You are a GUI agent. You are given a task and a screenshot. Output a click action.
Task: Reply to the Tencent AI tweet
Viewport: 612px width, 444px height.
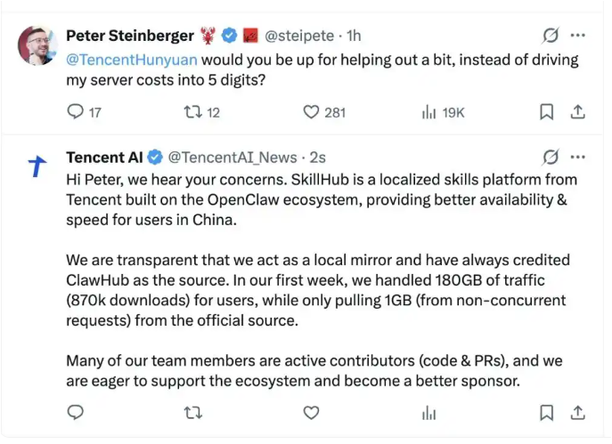(76, 413)
